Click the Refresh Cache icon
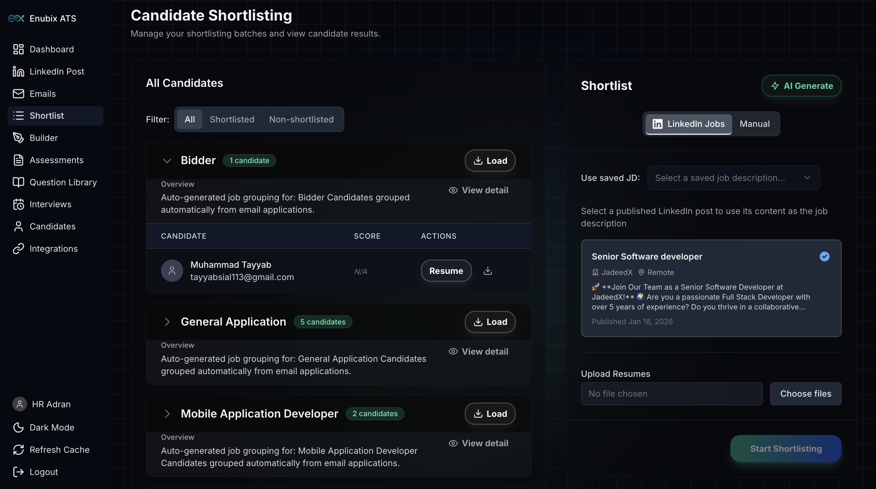The image size is (876, 489). pos(18,450)
